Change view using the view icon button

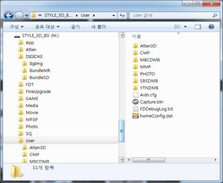(x=177, y=26)
